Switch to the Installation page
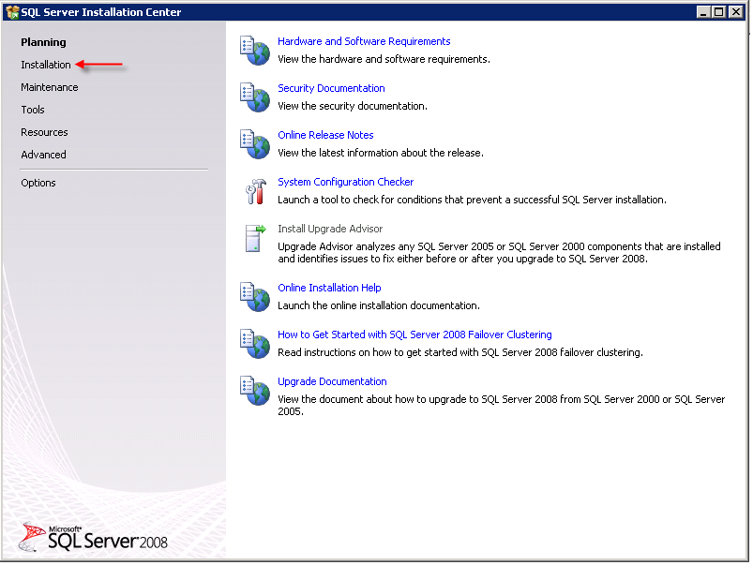Viewport: 753px width, 565px height. 46,65
